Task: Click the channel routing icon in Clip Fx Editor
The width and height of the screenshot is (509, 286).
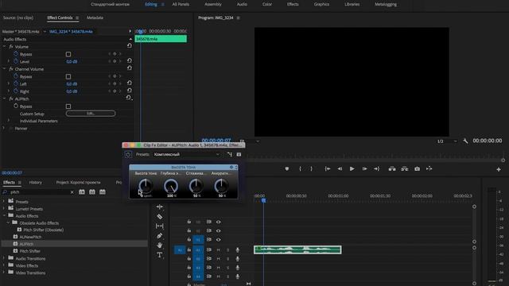Action: [230, 154]
